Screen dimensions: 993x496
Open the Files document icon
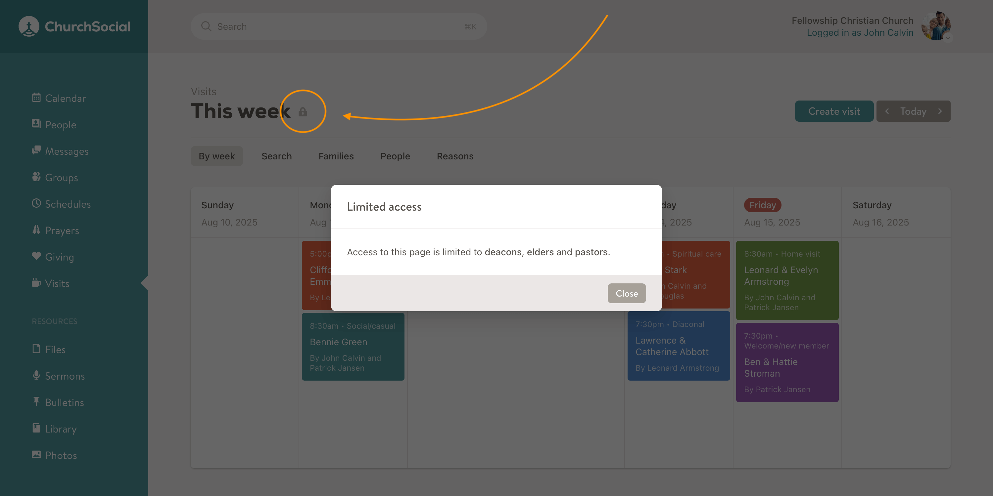coord(36,349)
